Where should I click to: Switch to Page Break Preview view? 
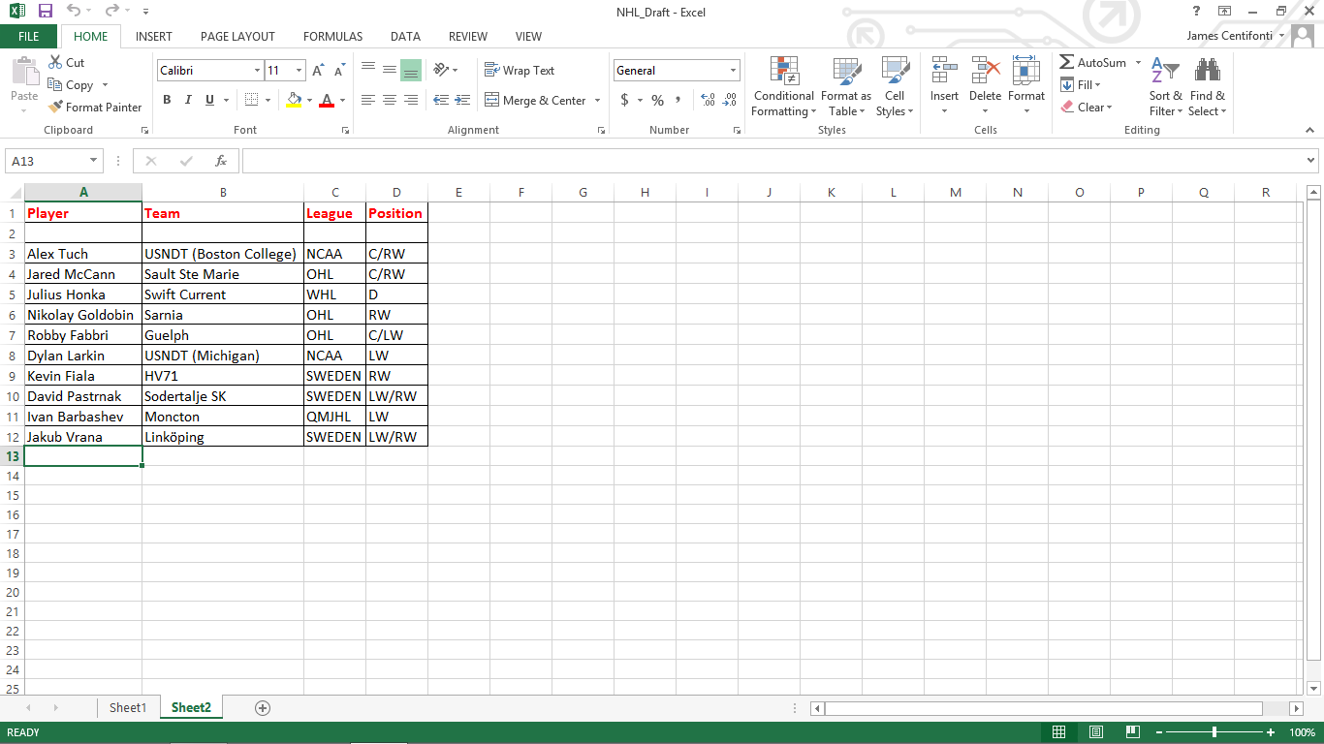click(1133, 732)
